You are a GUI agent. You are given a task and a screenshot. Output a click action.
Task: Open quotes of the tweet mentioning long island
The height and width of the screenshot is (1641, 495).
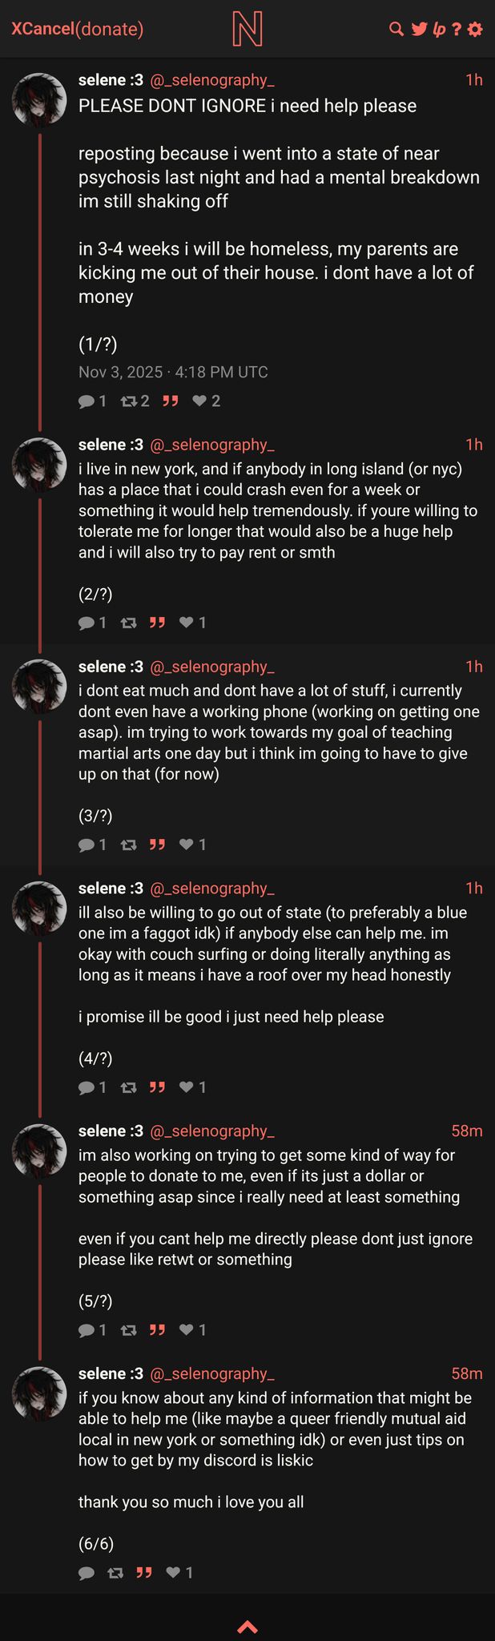pos(158,622)
